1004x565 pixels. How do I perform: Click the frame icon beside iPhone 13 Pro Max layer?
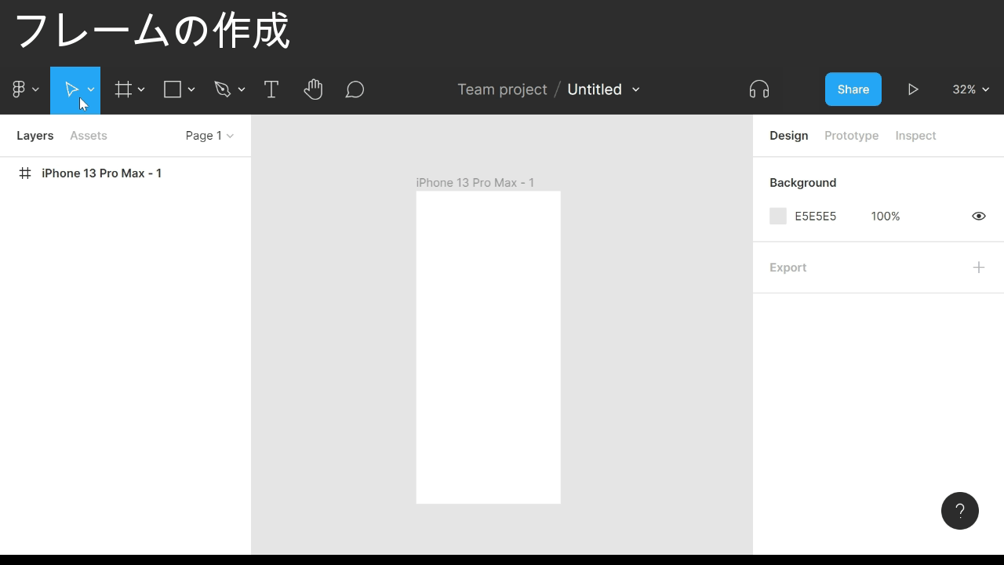click(x=25, y=173)
